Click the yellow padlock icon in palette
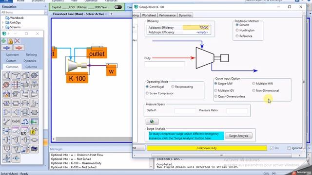The width and height of the screenshot is (312, 175). pos(11,41)
